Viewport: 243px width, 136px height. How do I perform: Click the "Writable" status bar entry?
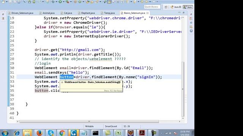pos(89,126)
